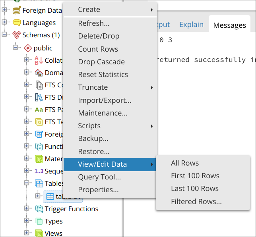This screenshot has width=256, height=237.
Task: Click the Materialized Views icon
Action: pos(39,159)
